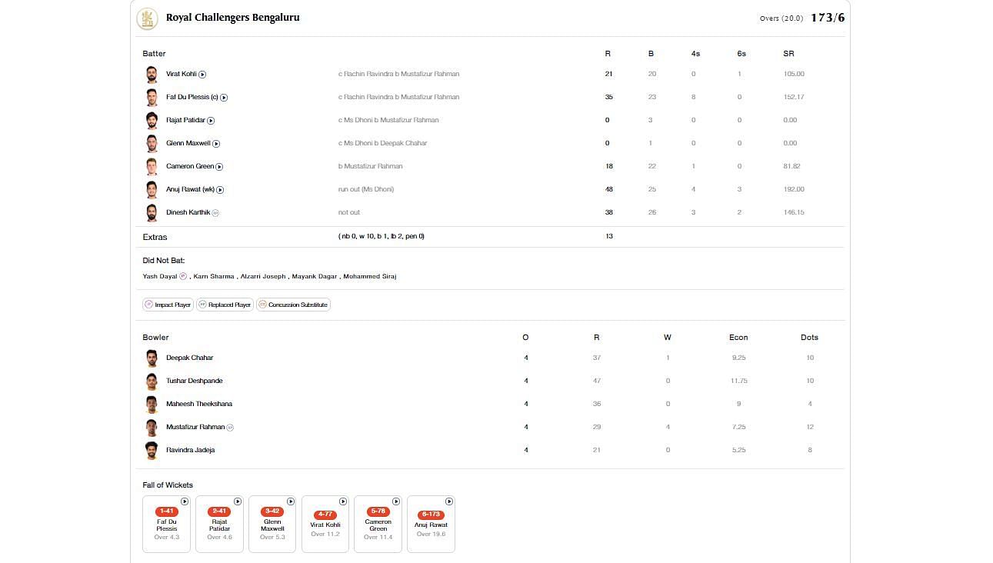Click the Royal Challengers Bengaluru team logo
993x563 pixels.
(147, 18)
